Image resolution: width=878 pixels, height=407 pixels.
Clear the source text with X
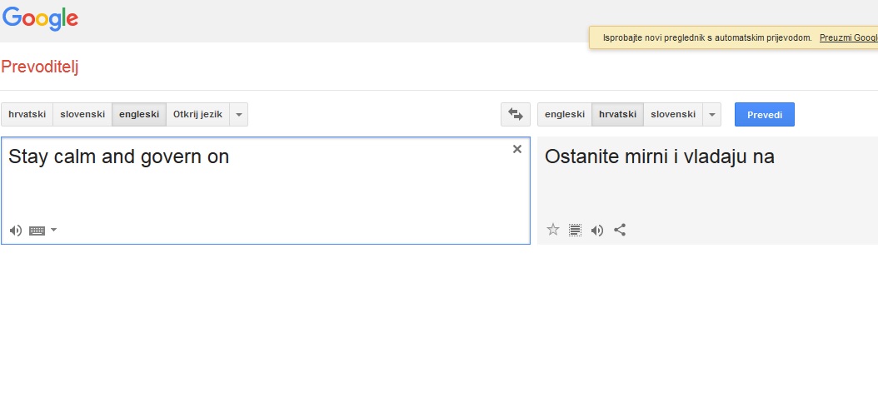(x=517, y=149)
